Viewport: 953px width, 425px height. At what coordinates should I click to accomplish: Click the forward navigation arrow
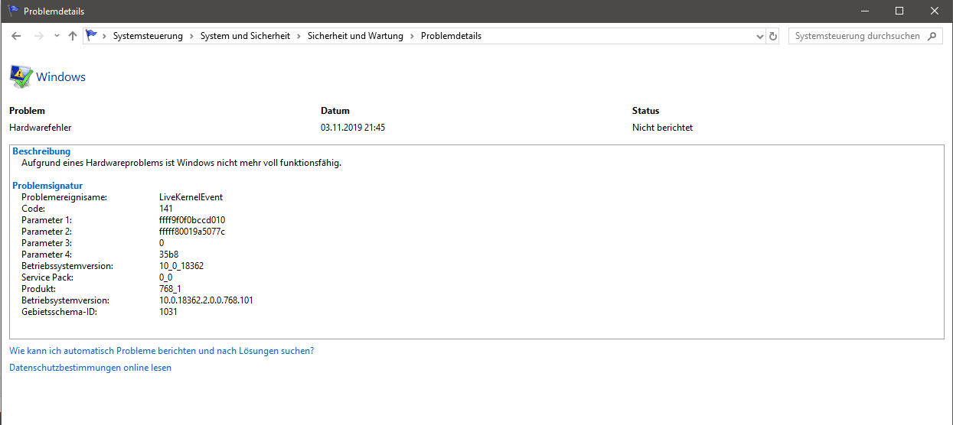click(39, 36)
